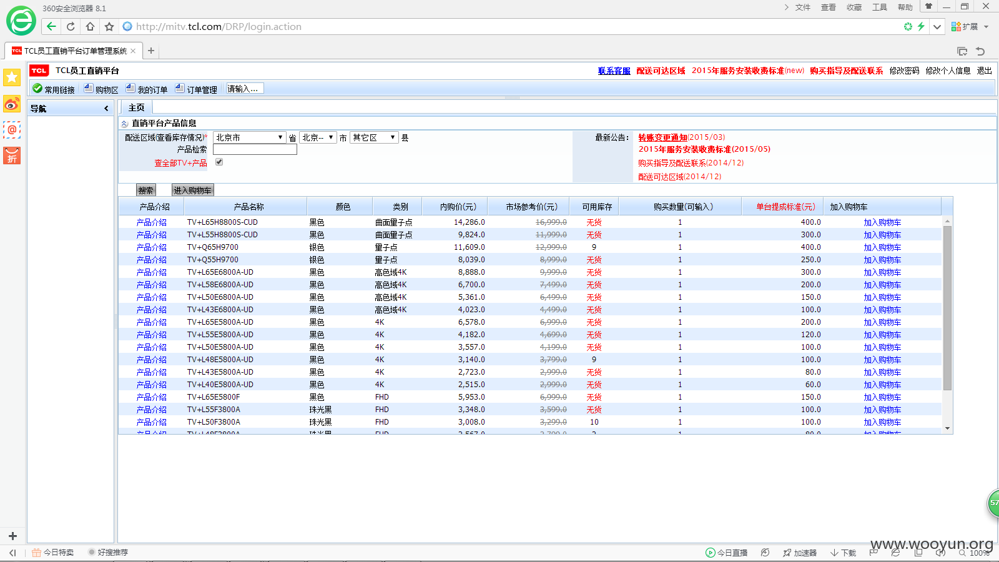
Task: Collapse 直销平台产品信息 section
Action: pos(124,124)
